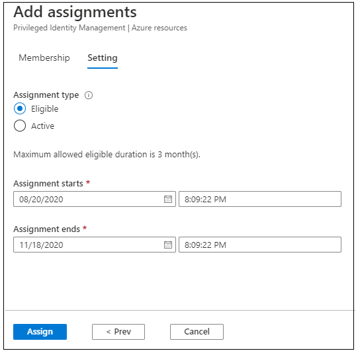Select the Active assignment type

(x=20, y=126)
